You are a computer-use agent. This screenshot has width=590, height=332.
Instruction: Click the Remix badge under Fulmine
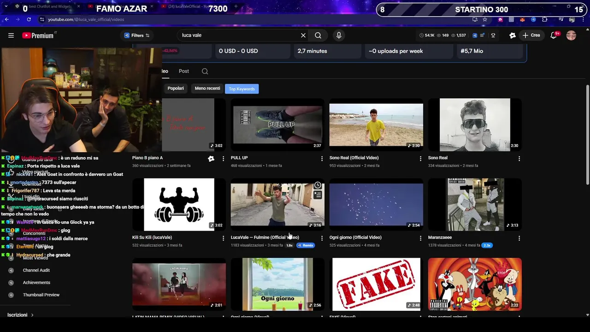pos(306,245)
